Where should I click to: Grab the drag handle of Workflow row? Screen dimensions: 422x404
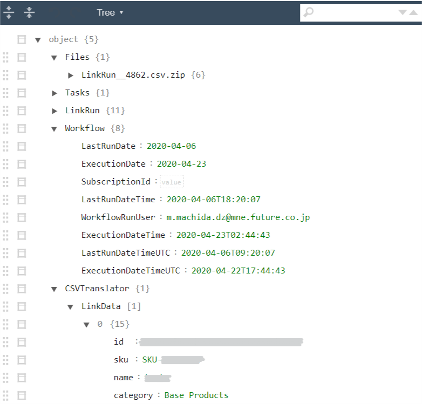(x=5, y=128)
